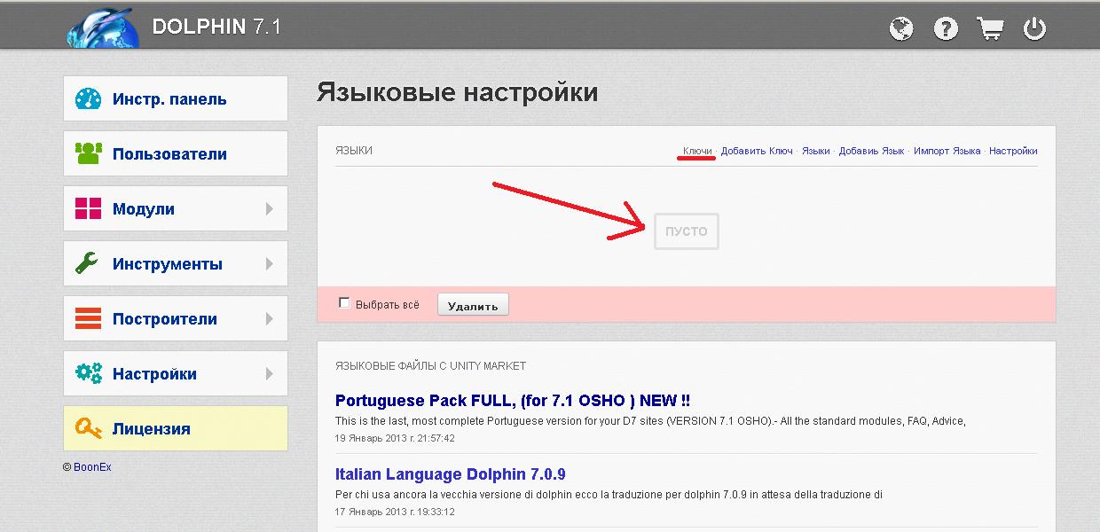1100x532 pixels.
Task: Expand the Инструменты submenu arrow
Action: (x=270, y=264)
